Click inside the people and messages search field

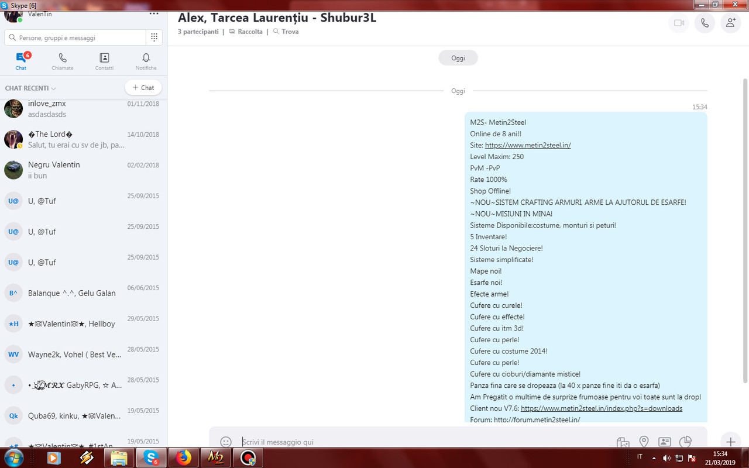pos(75,37)
